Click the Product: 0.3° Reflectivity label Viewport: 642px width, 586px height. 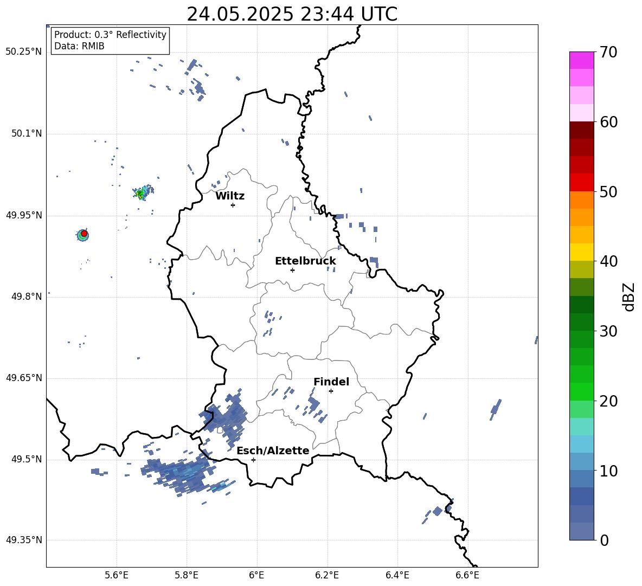tap(110, 35)
